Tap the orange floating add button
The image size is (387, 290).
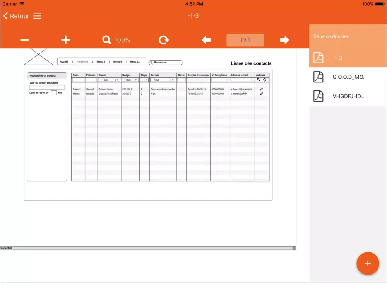[368, 263]
